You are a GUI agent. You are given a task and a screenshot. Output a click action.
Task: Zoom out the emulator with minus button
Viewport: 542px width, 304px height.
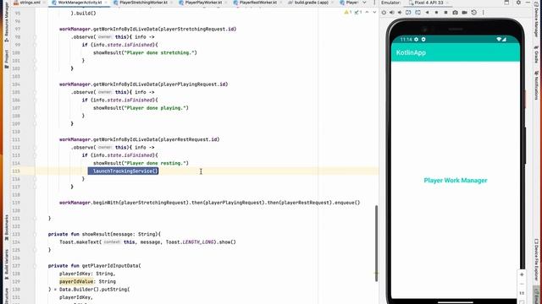pyautogui.click(x=522, y=284)
